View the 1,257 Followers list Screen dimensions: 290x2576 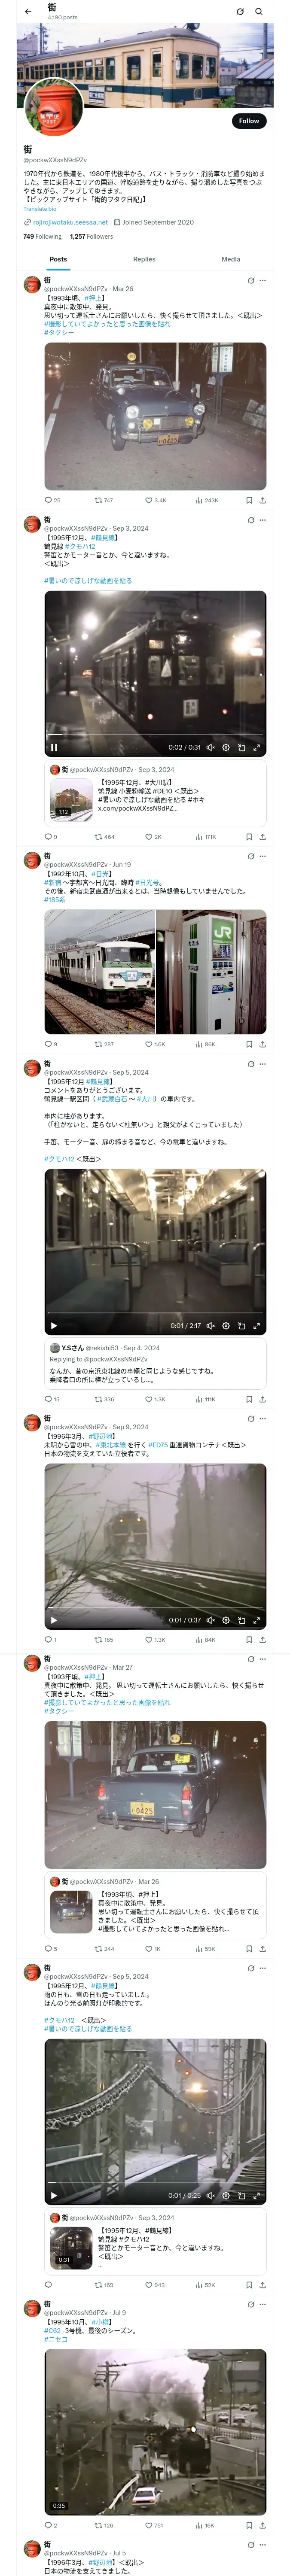(x=91, y=237)
